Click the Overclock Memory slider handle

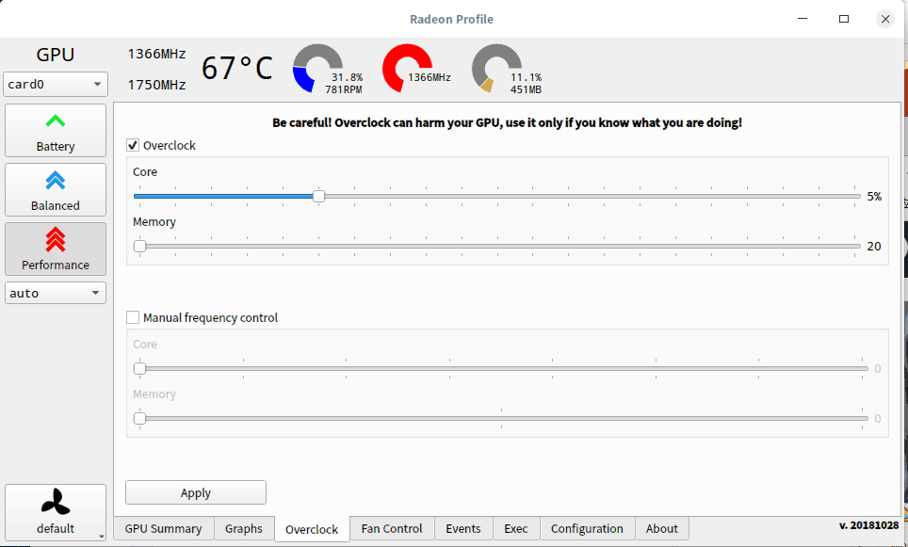click(x=139, y=246)
